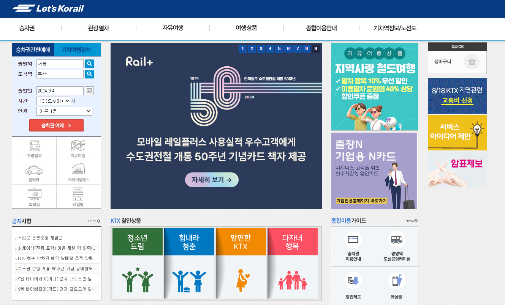
Task: Search departure station with magnifier icon
Action: point(89,64)
